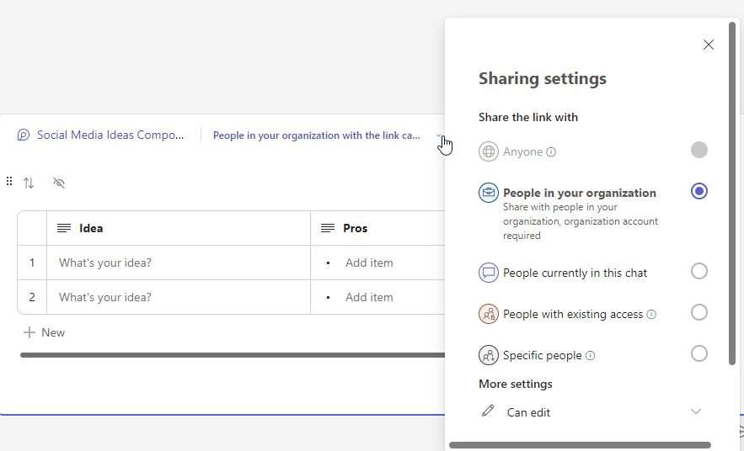Click the drag handle dots left of the sort icon
The image size is (744, 451).
pos(9,182)
